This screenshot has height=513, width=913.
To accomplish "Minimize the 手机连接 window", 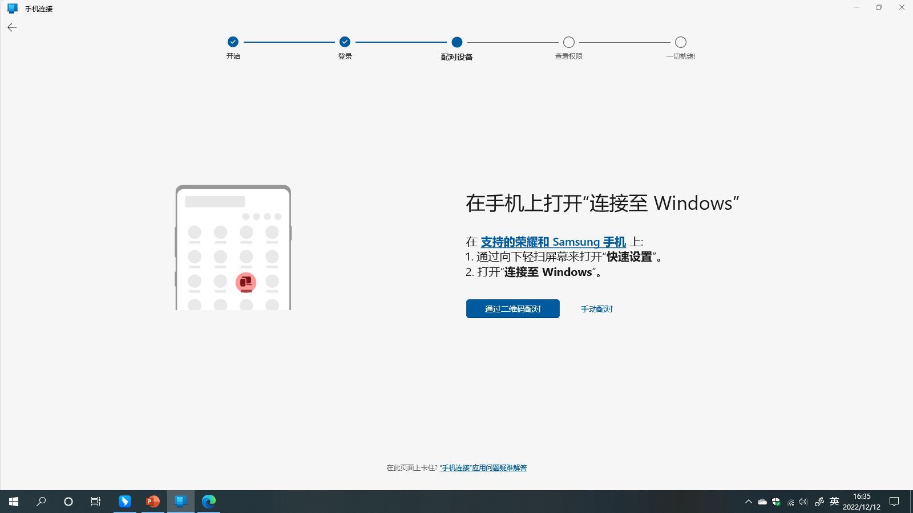I will pyautogui.click(x=856, y=7).
